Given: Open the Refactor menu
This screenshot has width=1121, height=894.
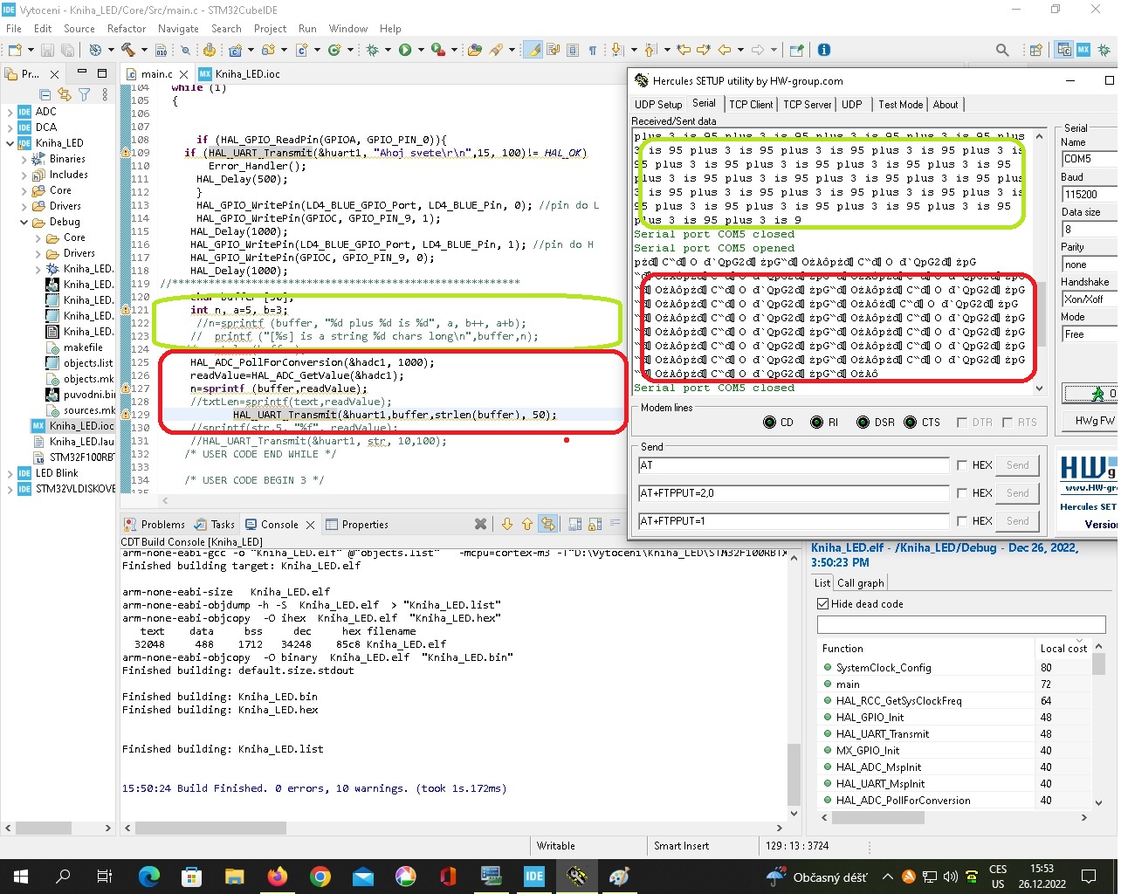Looking at the screenshot, I should pos(127,29).
